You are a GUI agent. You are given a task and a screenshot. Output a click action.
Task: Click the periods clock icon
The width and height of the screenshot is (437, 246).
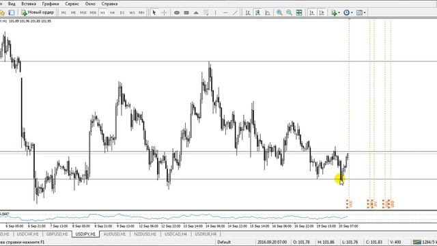[x=346, y=12]
